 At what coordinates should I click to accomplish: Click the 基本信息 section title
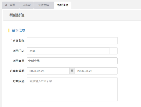pyautogui.click(x=19, y=30)
